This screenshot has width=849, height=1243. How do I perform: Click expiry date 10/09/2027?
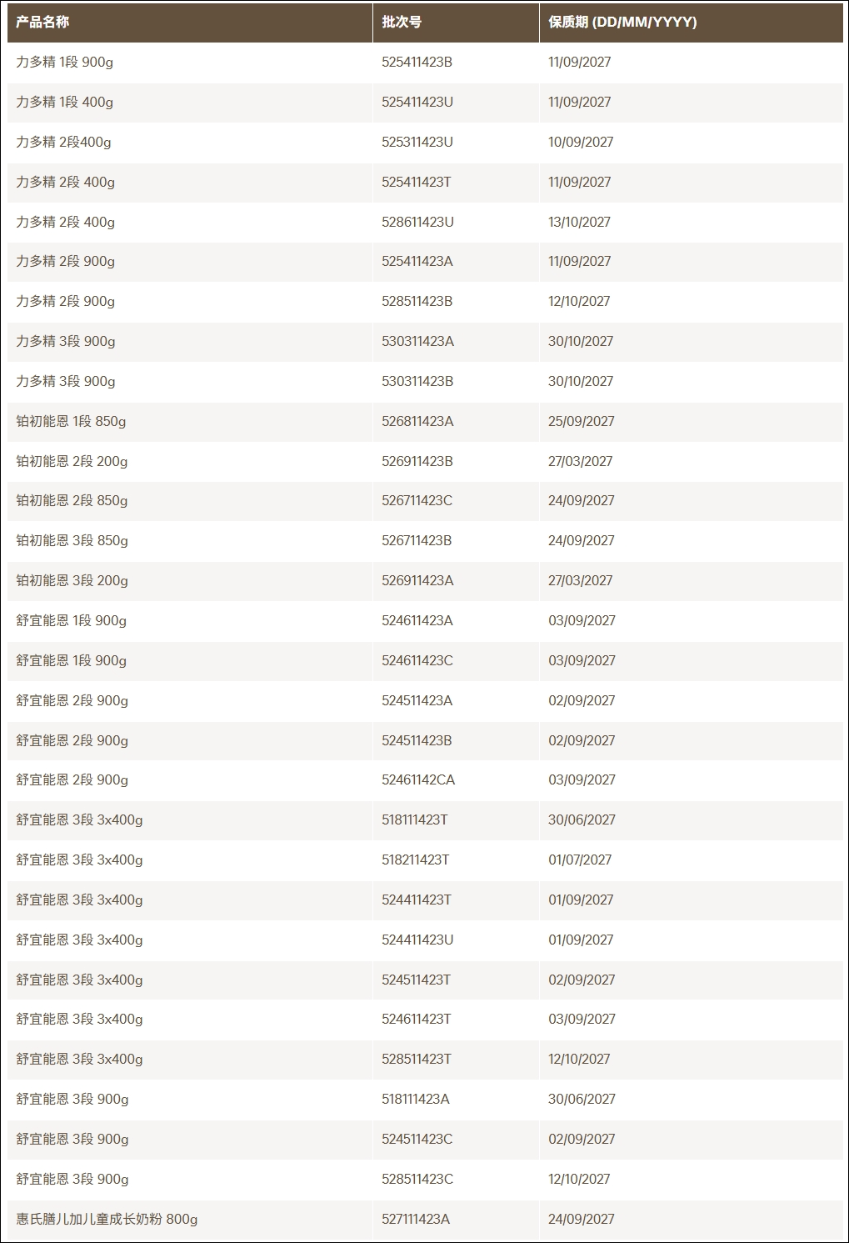[x=581, y=142]
